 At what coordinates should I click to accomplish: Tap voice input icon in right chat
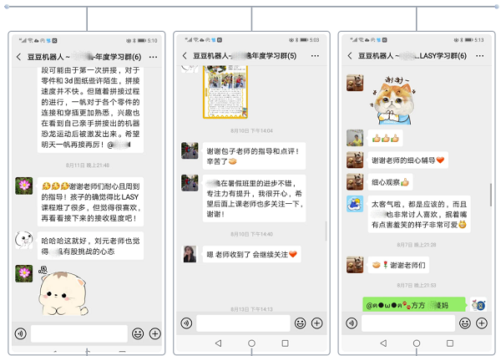click(x=352, y=323)
